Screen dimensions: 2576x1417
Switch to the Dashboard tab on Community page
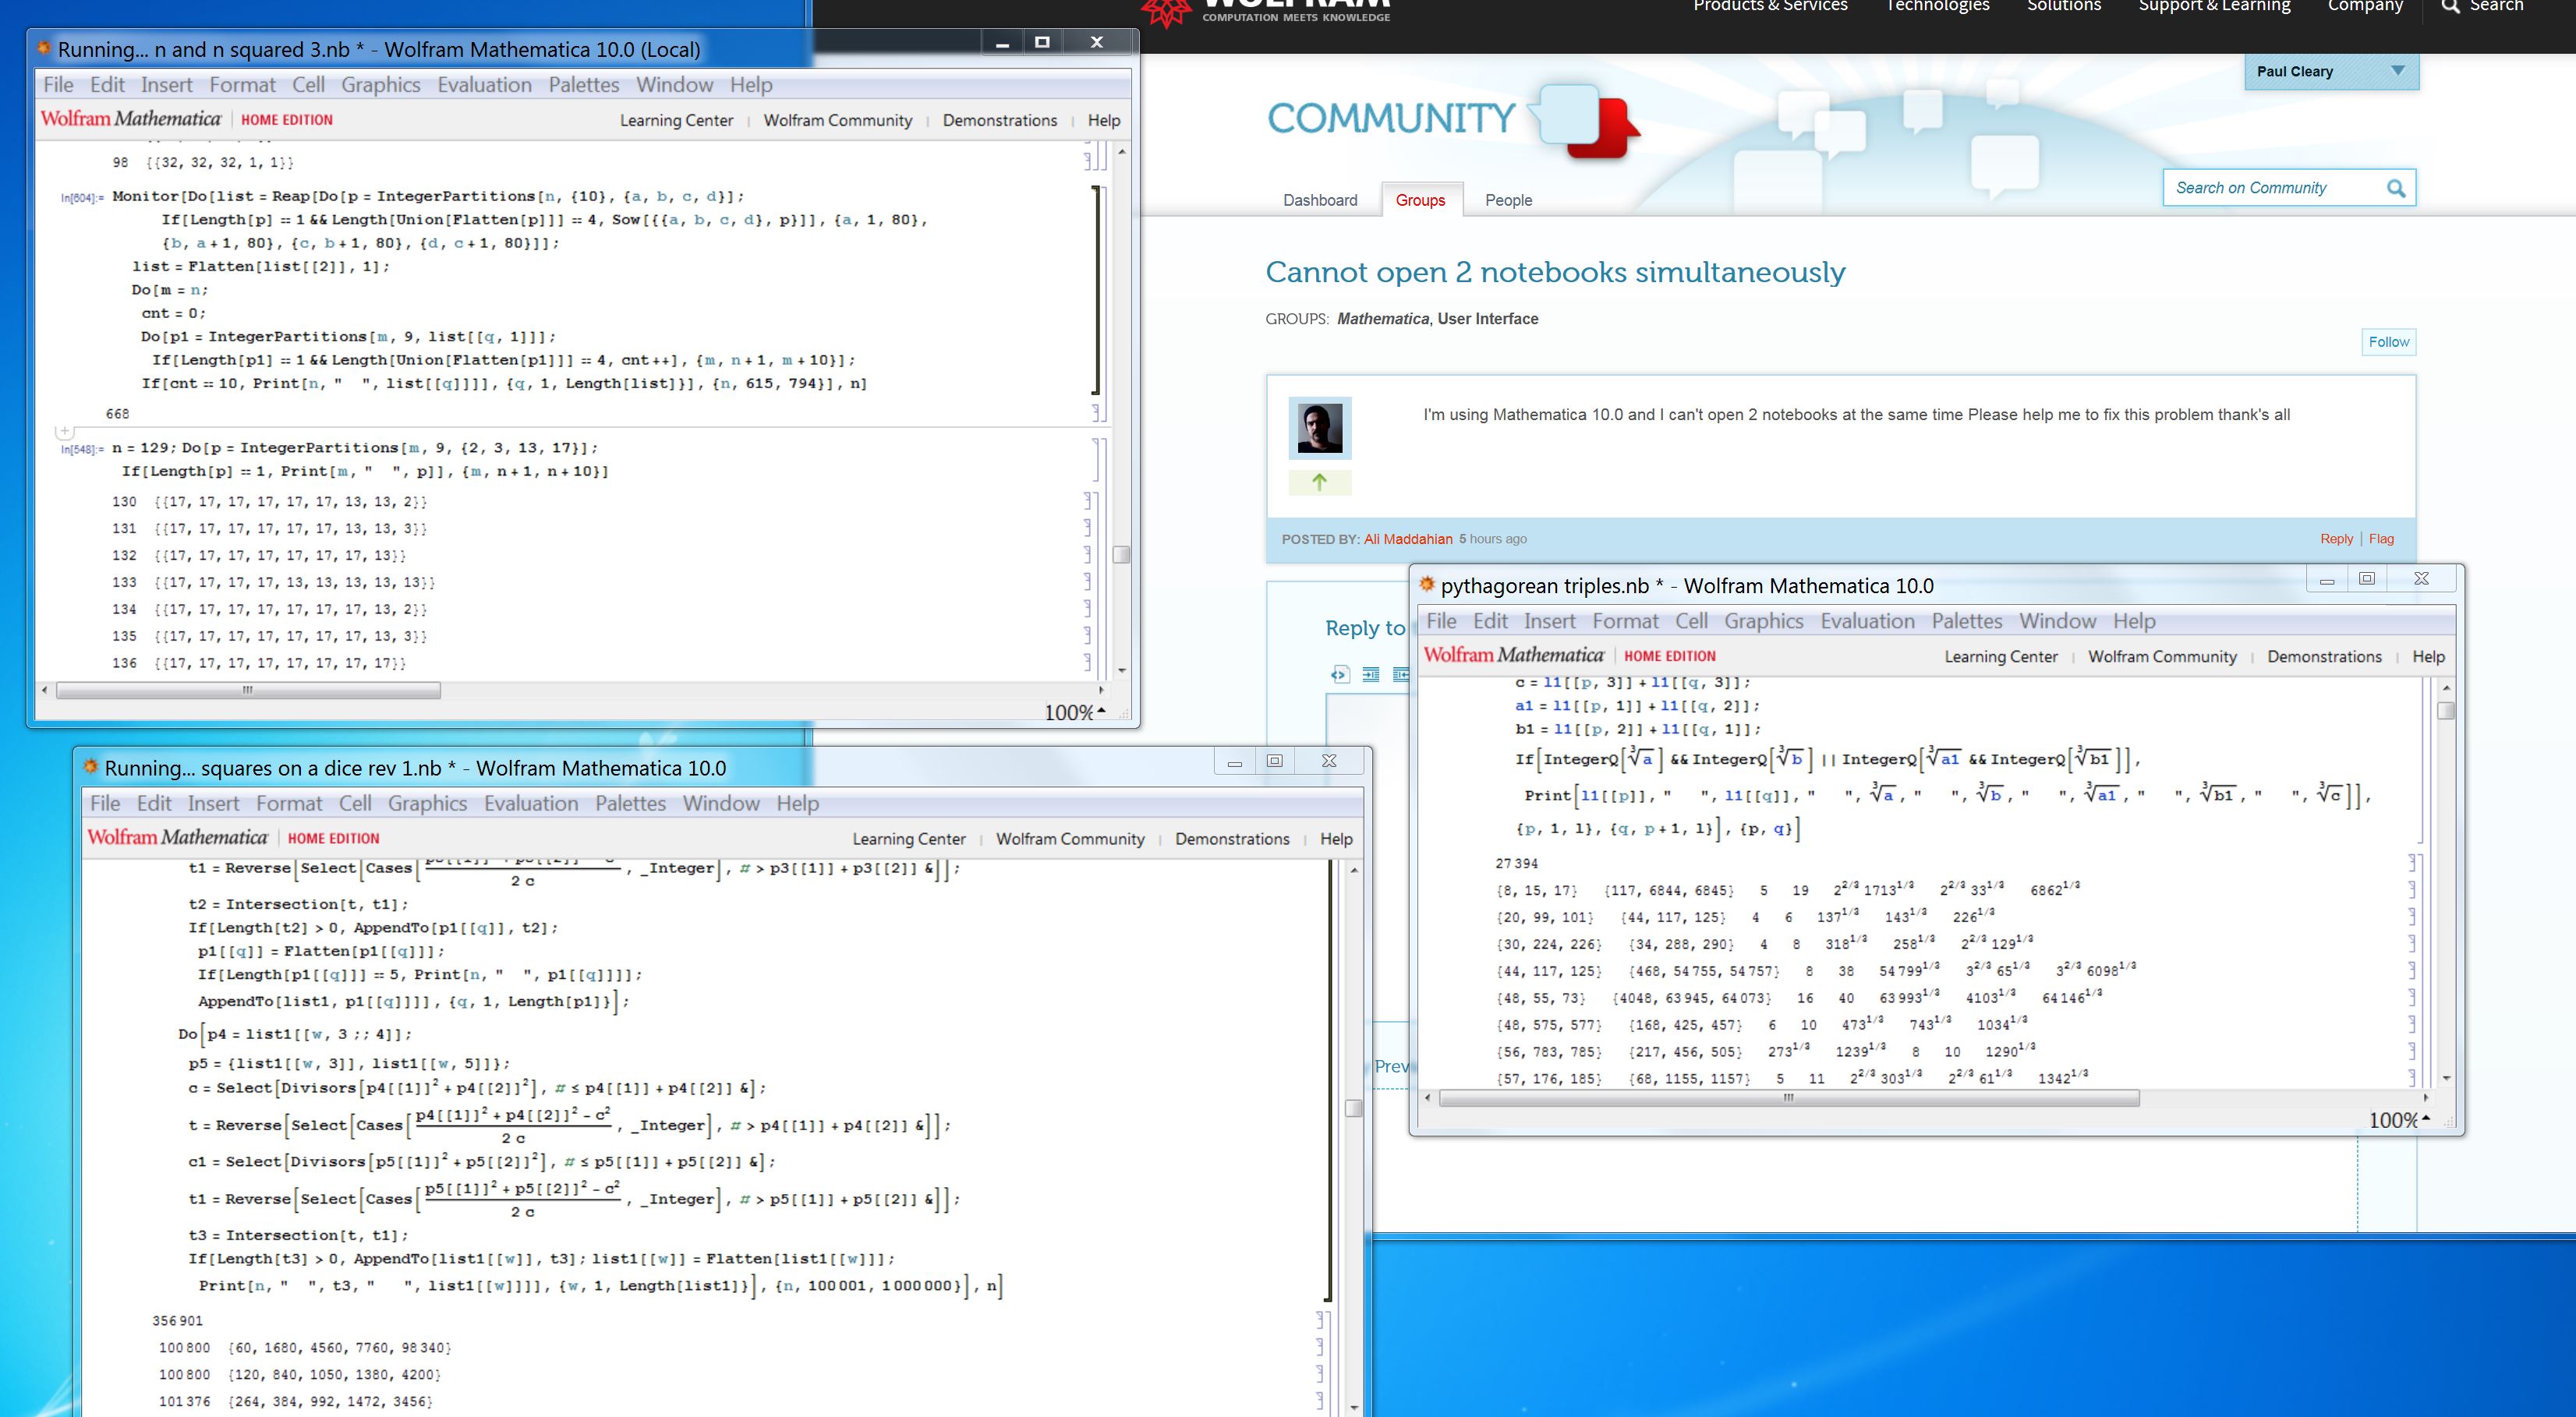click(x=1320, y=200)
